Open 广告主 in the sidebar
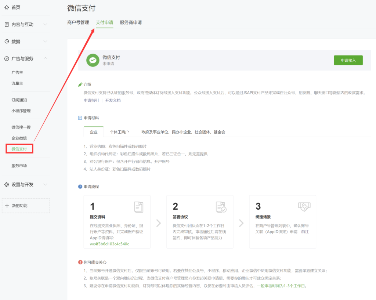 [17, 72]
